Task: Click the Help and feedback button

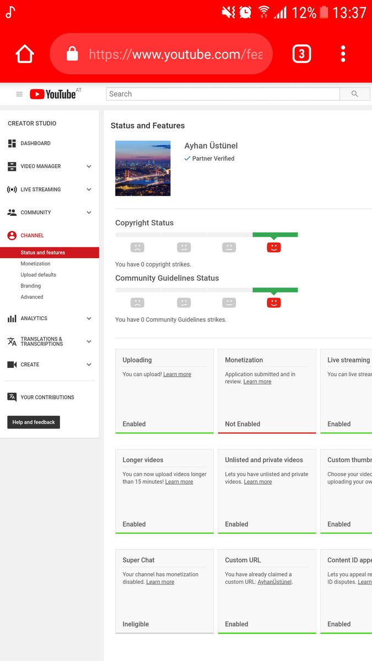Action: point(34,422)
